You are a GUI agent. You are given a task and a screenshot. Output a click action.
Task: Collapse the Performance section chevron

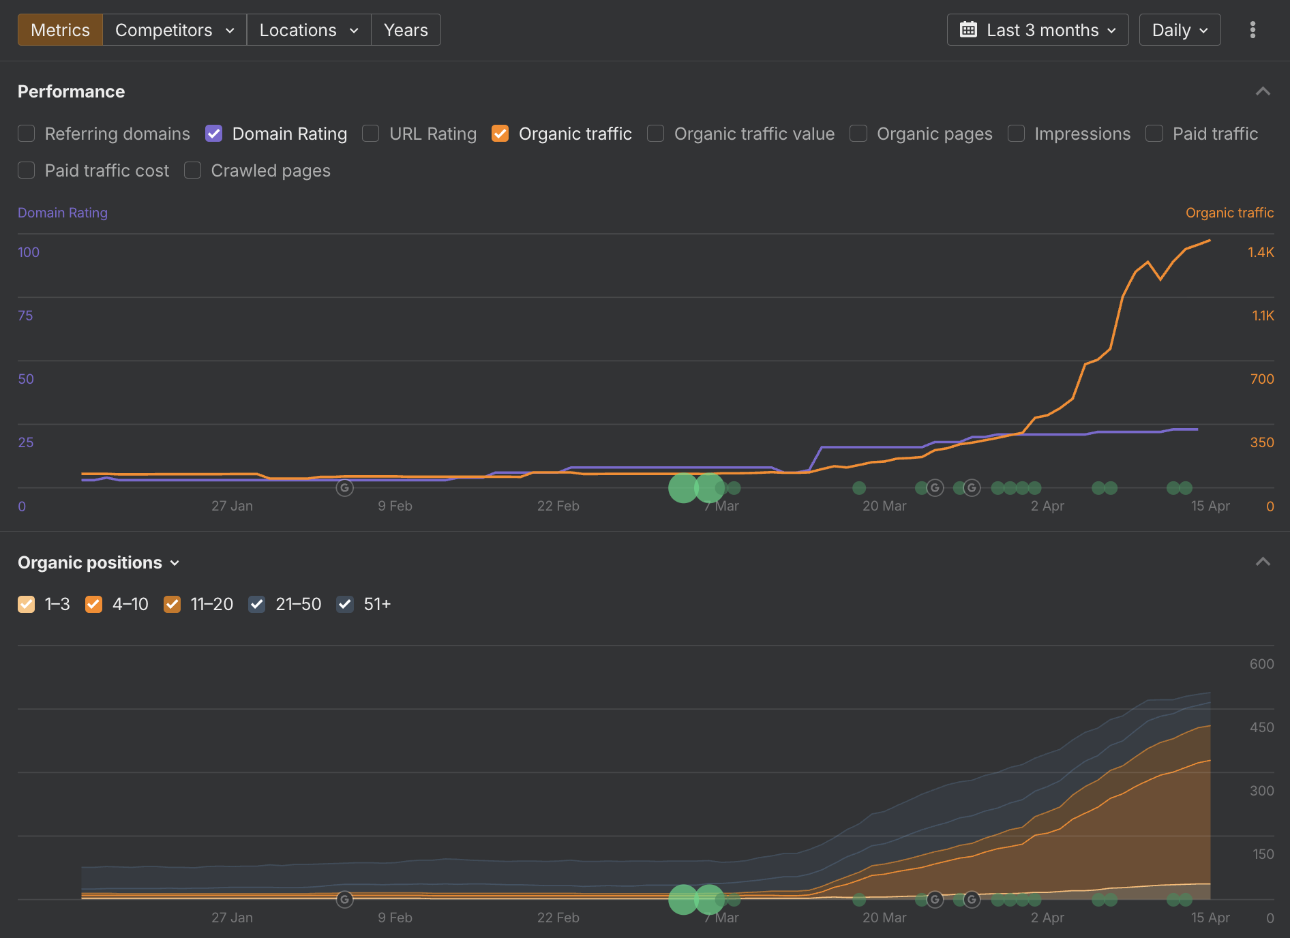tap(1263, 91)
